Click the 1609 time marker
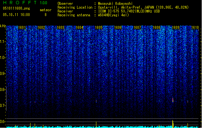This screenshot has width=202, height=128. coord(176,28)
